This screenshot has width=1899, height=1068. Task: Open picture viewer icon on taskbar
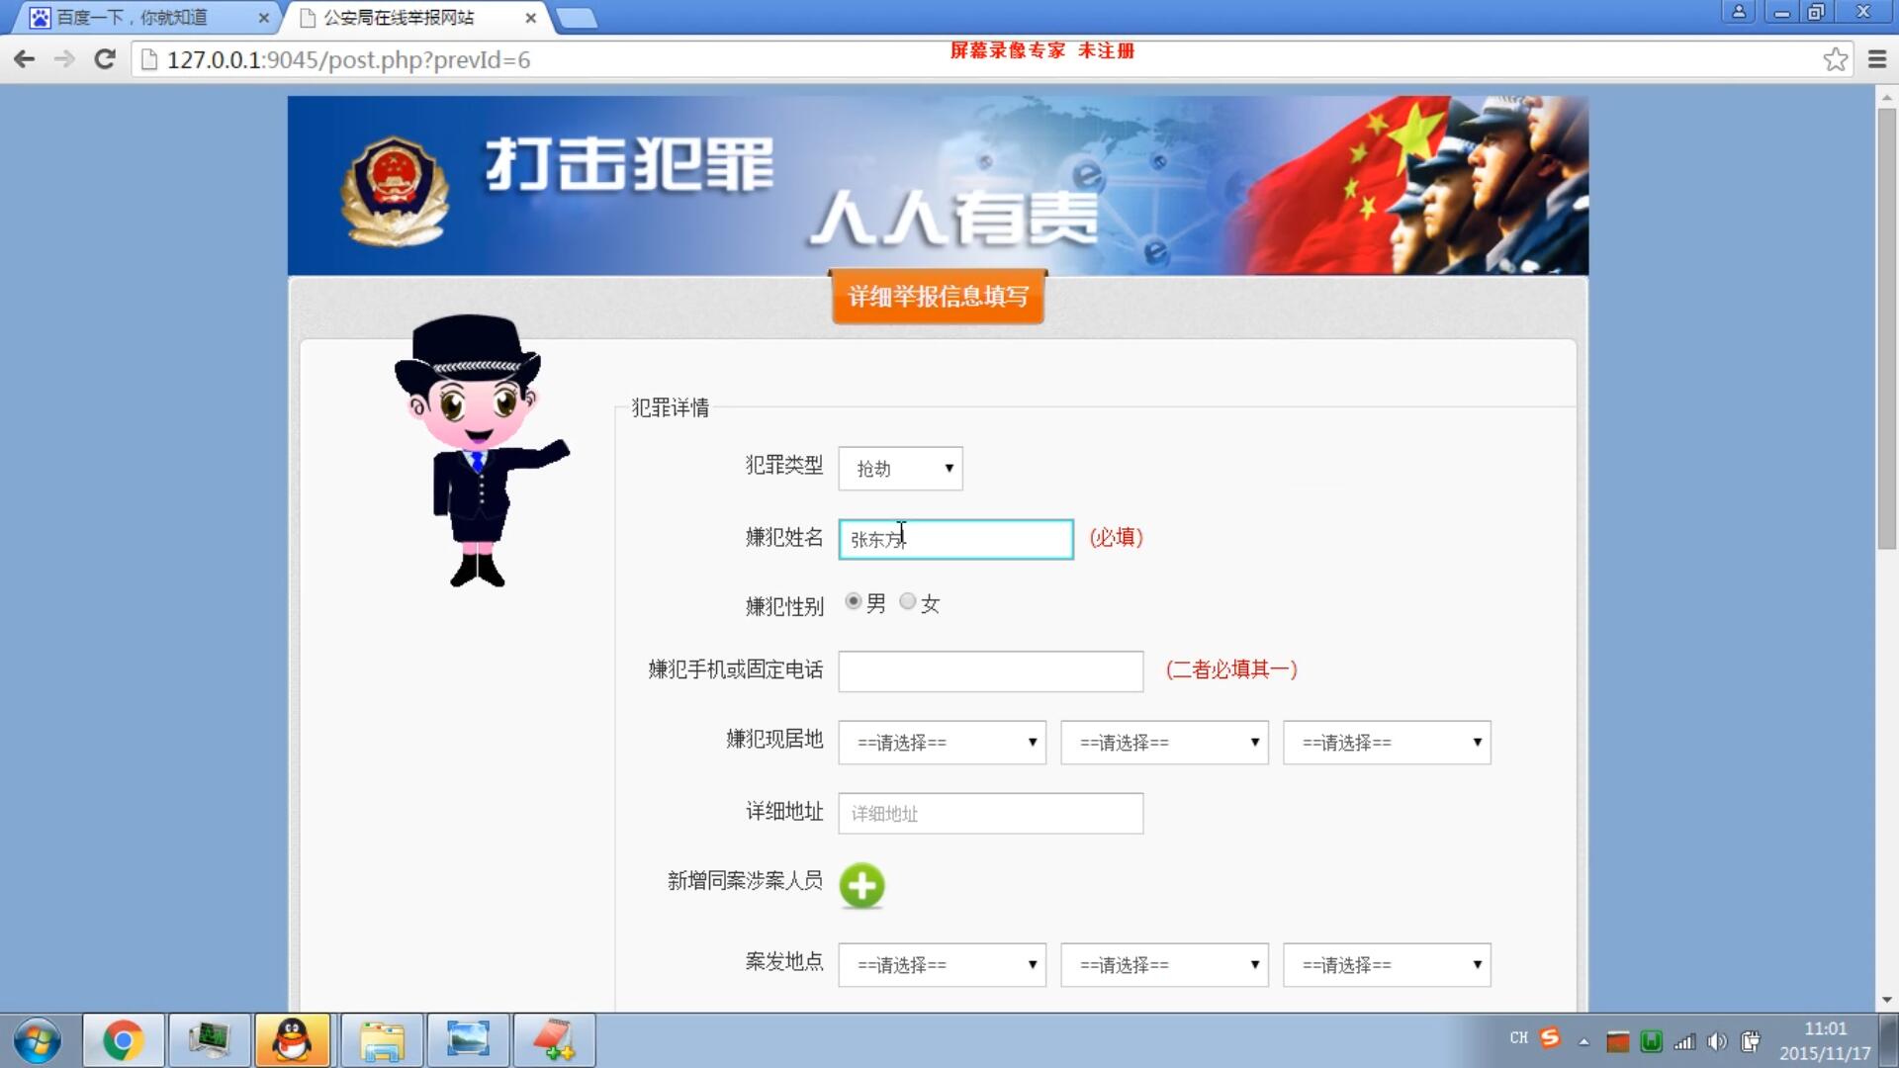tap(468, 1040)
